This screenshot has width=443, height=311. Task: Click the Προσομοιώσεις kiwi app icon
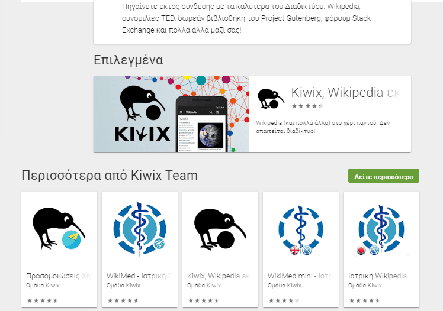59,228
